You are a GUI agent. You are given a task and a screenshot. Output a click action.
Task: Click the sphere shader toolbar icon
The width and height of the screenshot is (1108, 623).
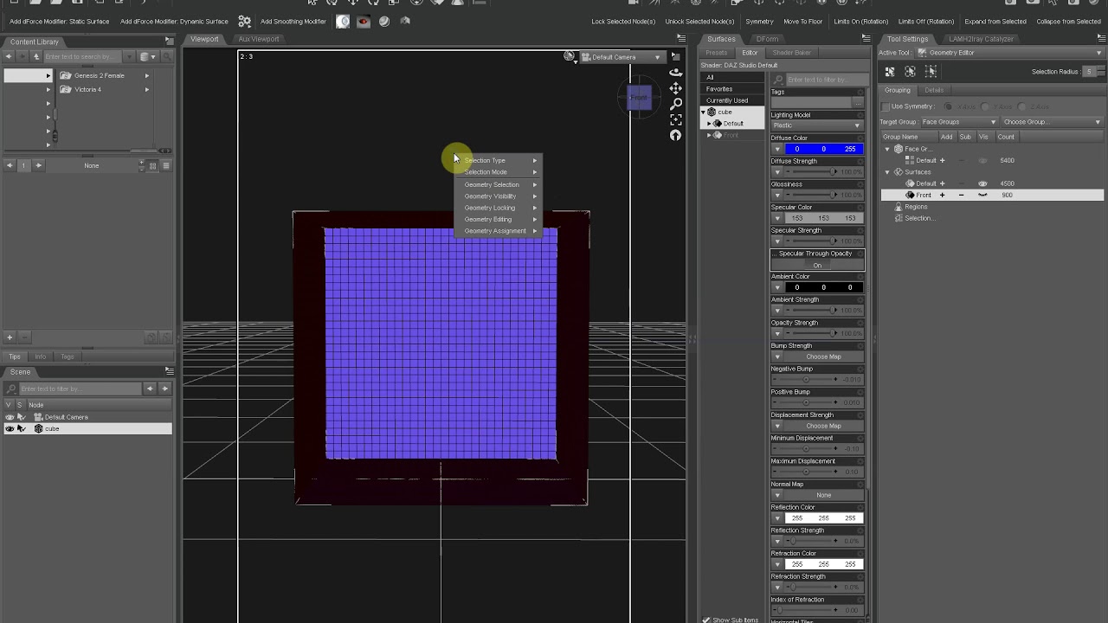tap(384, 22)
